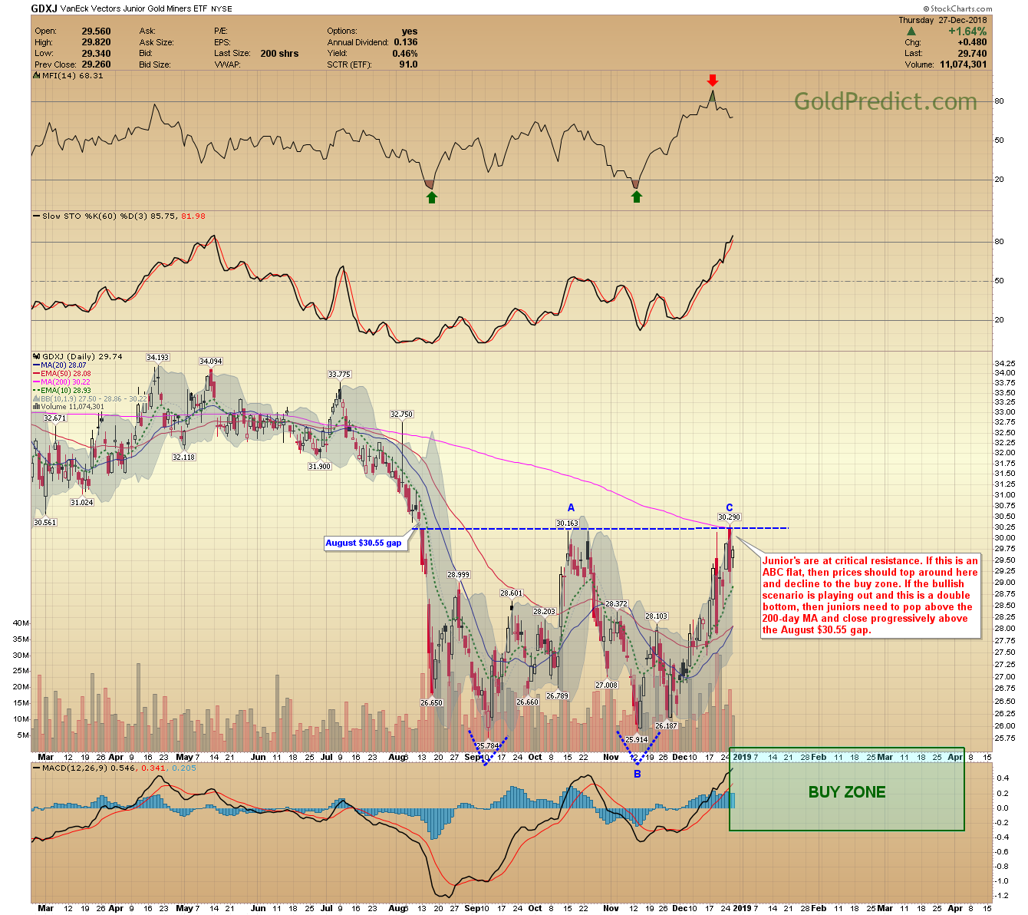Click the 30.561 price low label
Image resolution: width=1028 pixels, height=915 pixels.
(45, 523)
